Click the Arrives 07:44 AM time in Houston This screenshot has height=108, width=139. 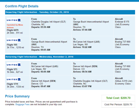[x=82, y=30]
